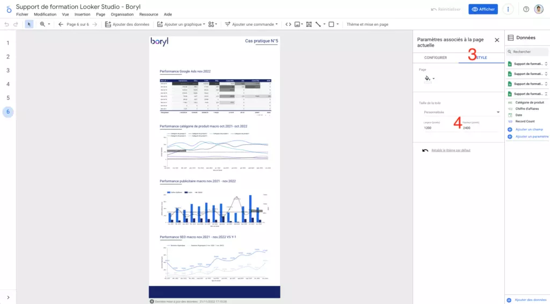Switch to the CONFIGURER tab
This screenshot has height=304, width=550.
(435, 57)
